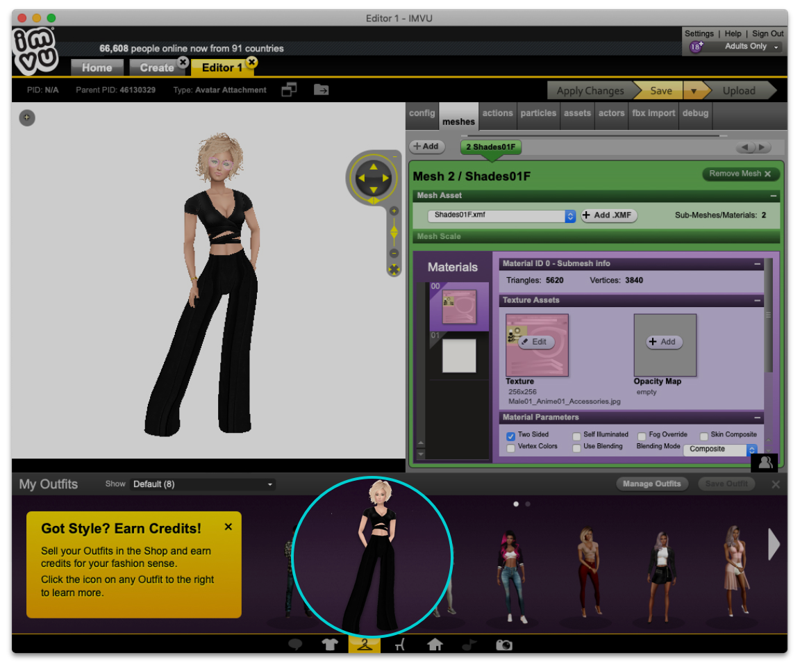
Task: Click the Upload button
Action: point(739,91)
